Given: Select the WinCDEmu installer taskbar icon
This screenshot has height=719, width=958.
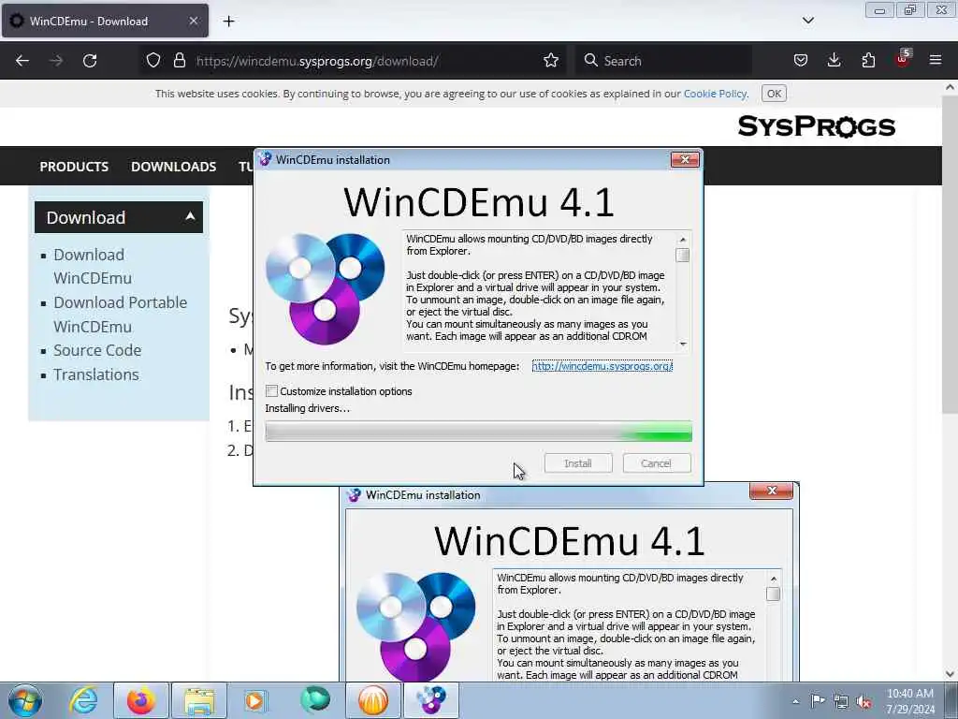Looking at the screenshot, I should click(431, 700).
